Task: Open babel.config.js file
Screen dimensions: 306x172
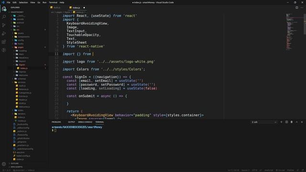Action: (23, 156)
